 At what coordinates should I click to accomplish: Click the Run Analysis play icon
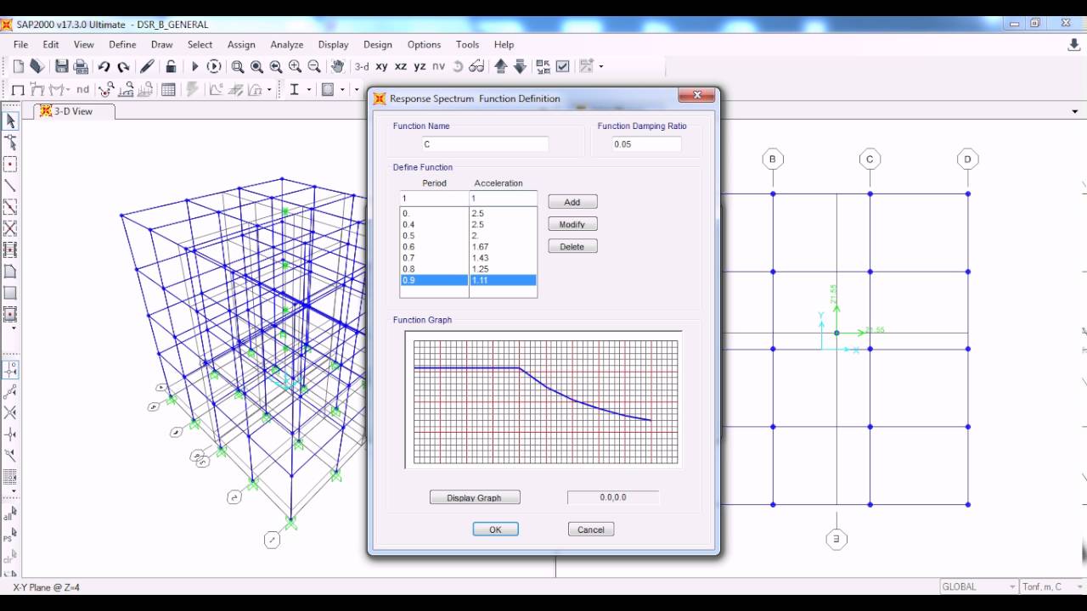click(194, 66)
